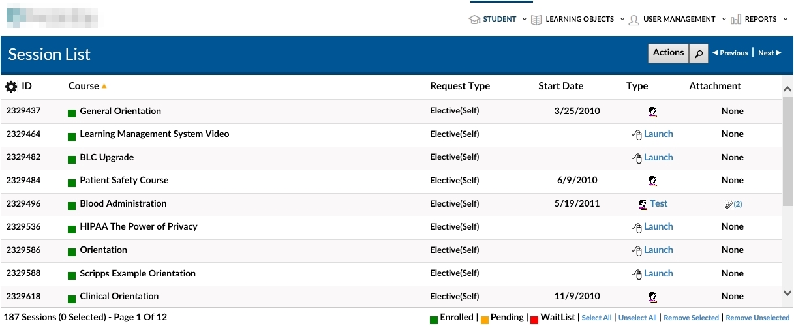This screenshot has width=794, height=328.
Task: Click instructor icon for General Orientation row
Action: [652, 112]
